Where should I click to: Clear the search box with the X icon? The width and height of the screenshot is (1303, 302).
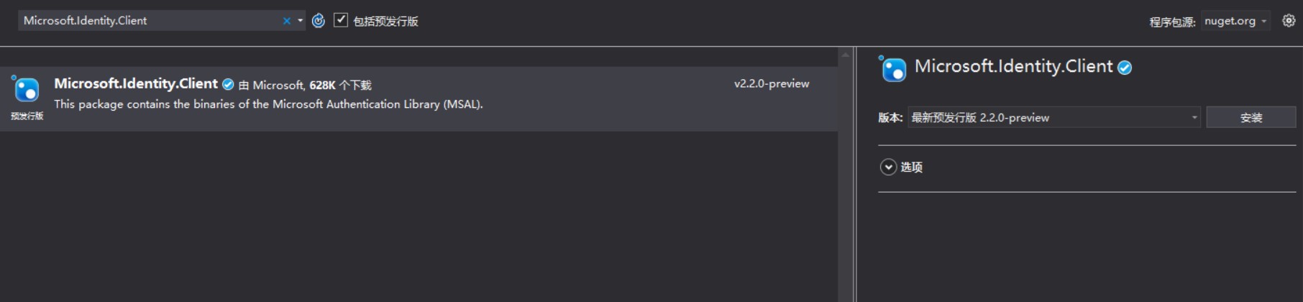[x=287, y=21]
